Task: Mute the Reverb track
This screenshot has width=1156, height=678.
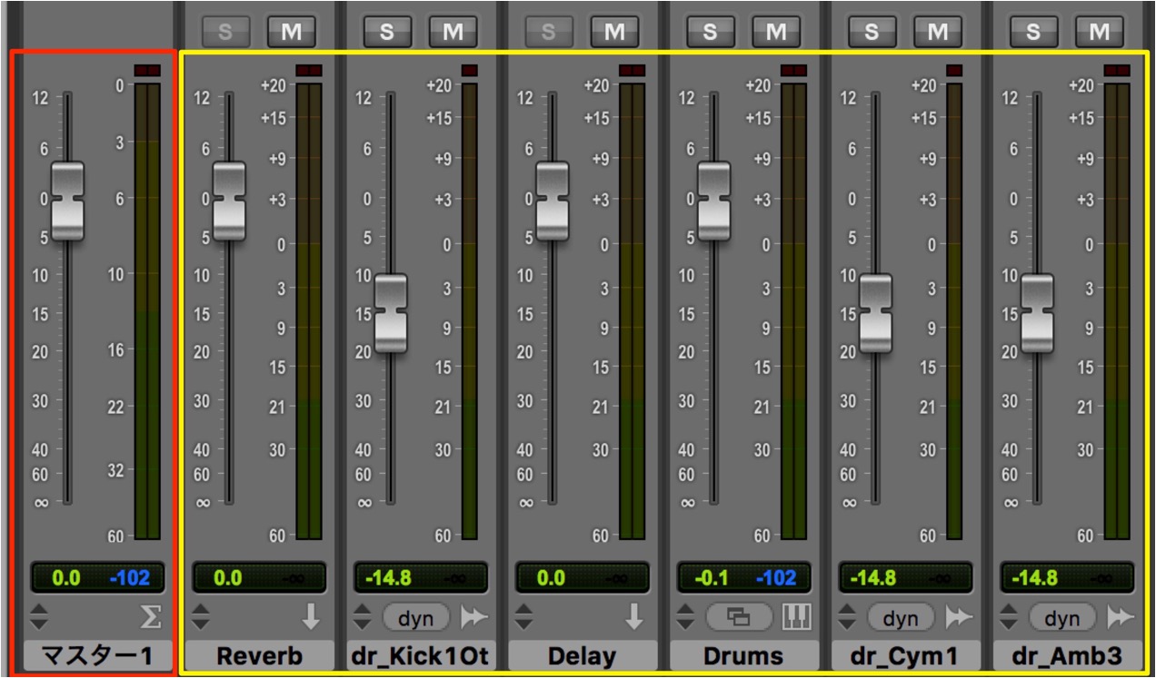Action: coord(292,32)
